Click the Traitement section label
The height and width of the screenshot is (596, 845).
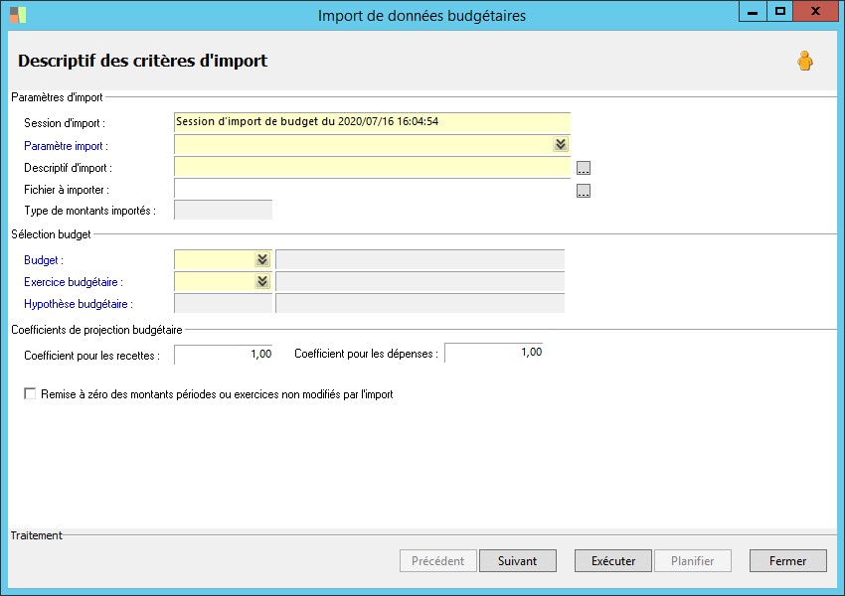[36, 535]
